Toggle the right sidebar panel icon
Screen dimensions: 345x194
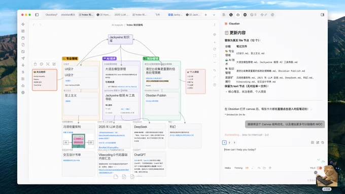pos(322,15)
